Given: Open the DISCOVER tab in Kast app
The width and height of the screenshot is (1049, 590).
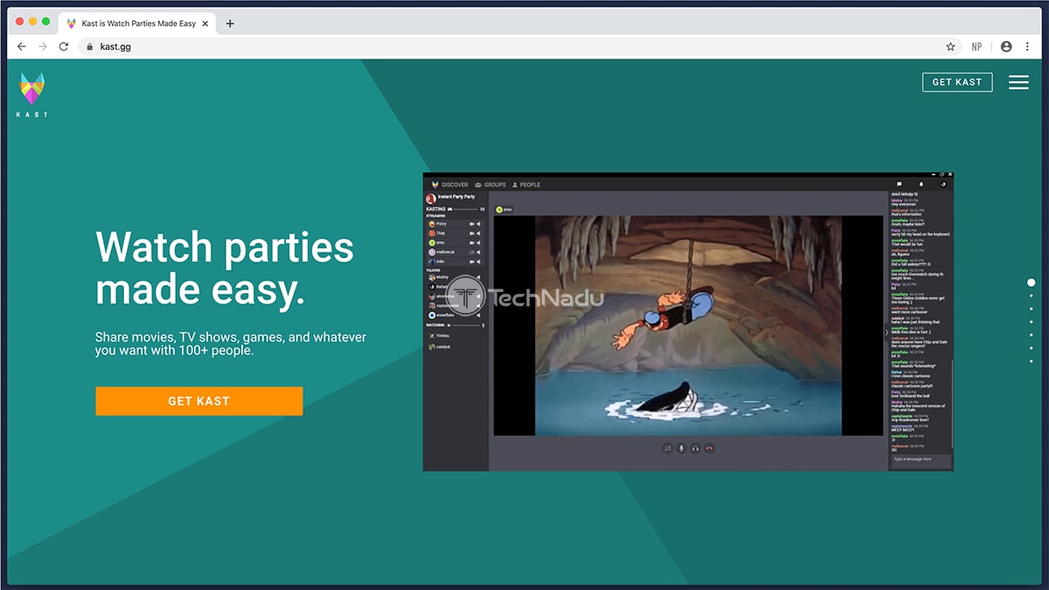Looking at the screenshot, I should pyautogui.click(x=450, y=184).
